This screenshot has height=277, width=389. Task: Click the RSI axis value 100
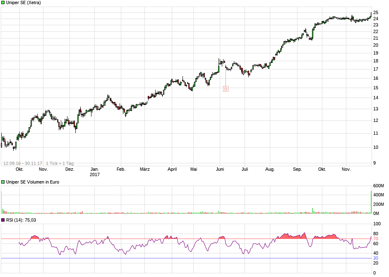tap(377, 224)
